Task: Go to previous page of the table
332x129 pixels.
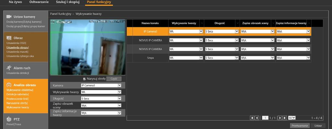Action: coord(257,118)
